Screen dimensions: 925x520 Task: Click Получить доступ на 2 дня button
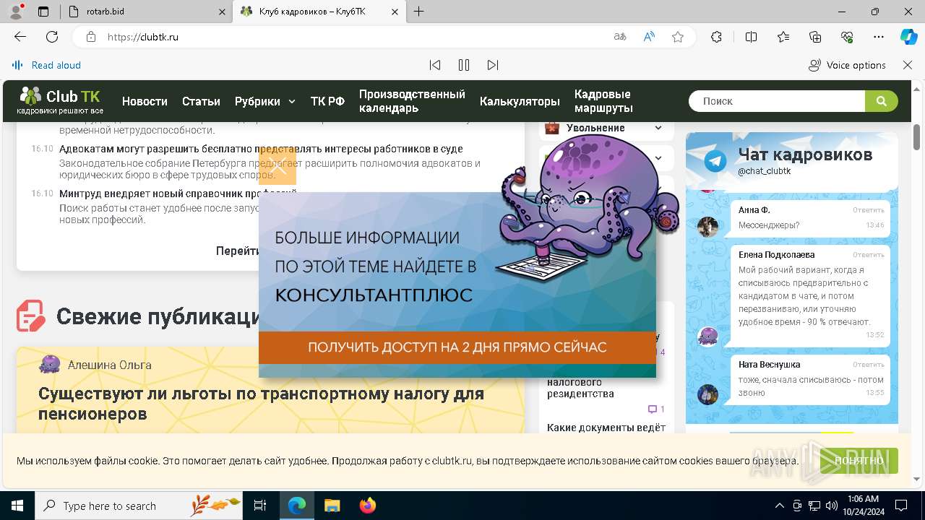point(457,347)
